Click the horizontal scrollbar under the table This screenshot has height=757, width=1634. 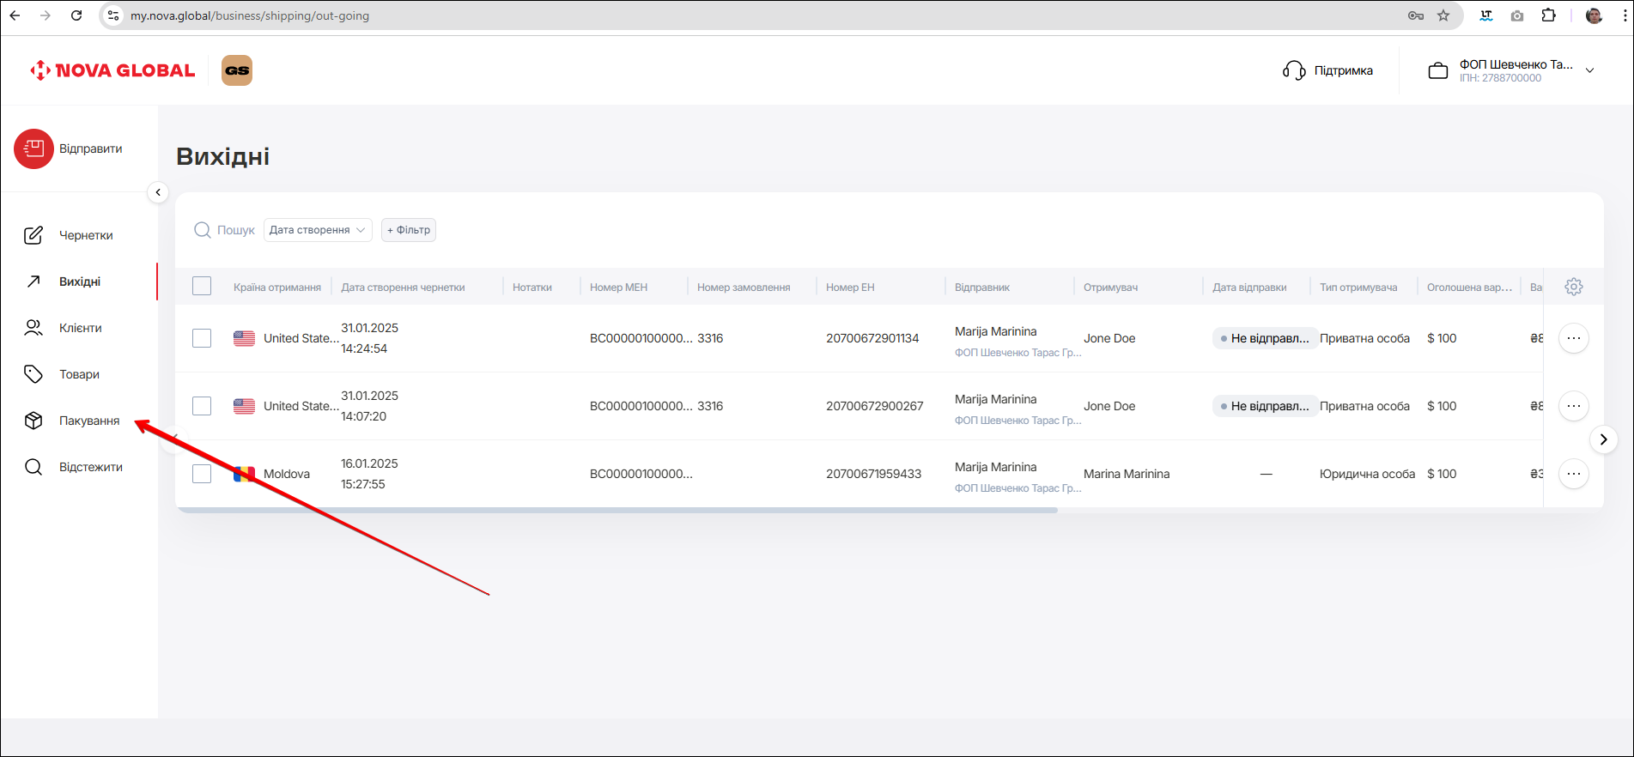coord(617,511)
